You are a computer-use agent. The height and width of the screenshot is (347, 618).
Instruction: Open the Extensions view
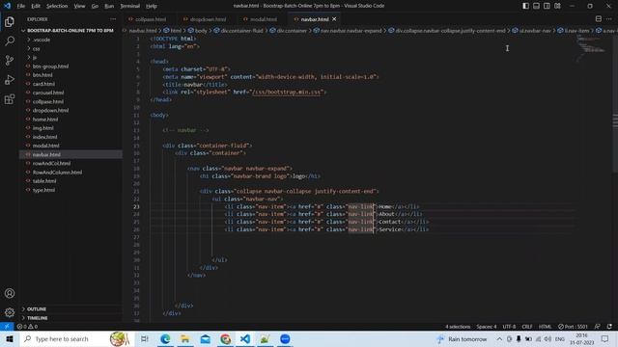10,98
